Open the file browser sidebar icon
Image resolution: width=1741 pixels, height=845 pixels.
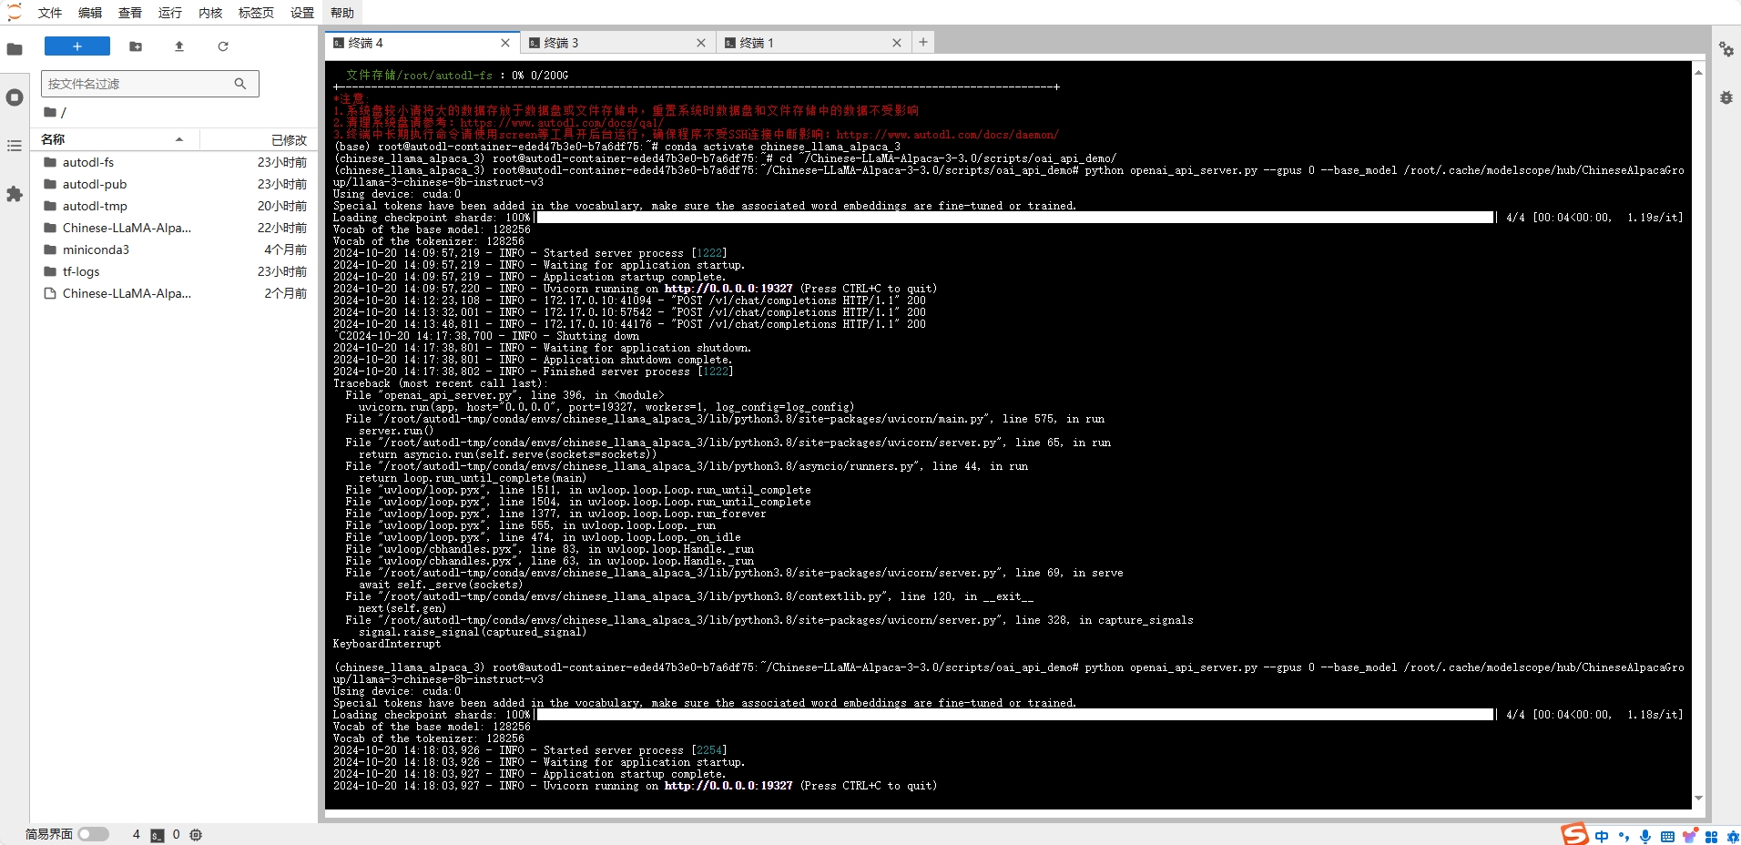point(15,49)
